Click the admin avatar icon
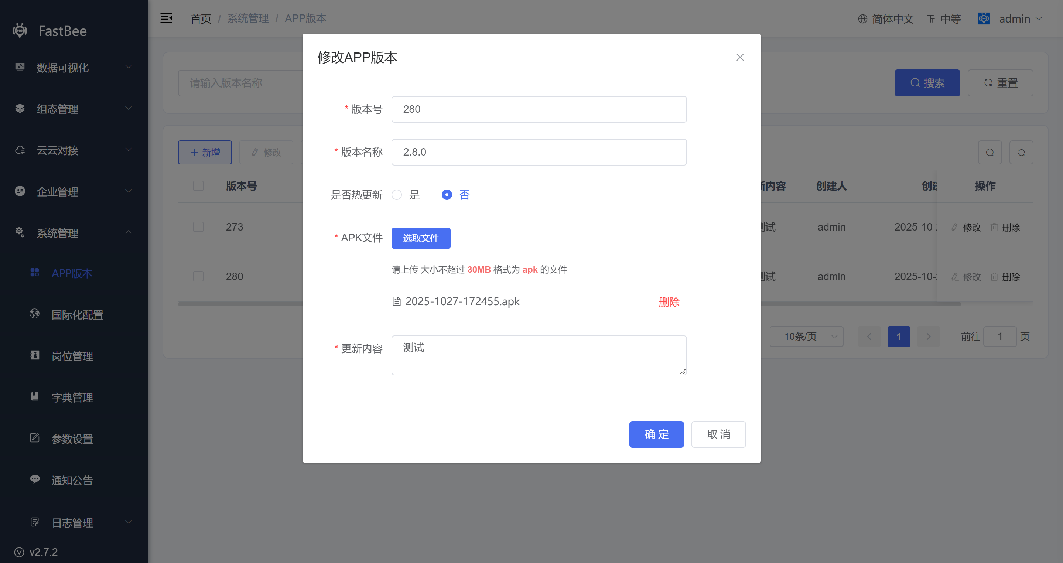The height and width of the screenshot is (563, 1063). [984, 18]
